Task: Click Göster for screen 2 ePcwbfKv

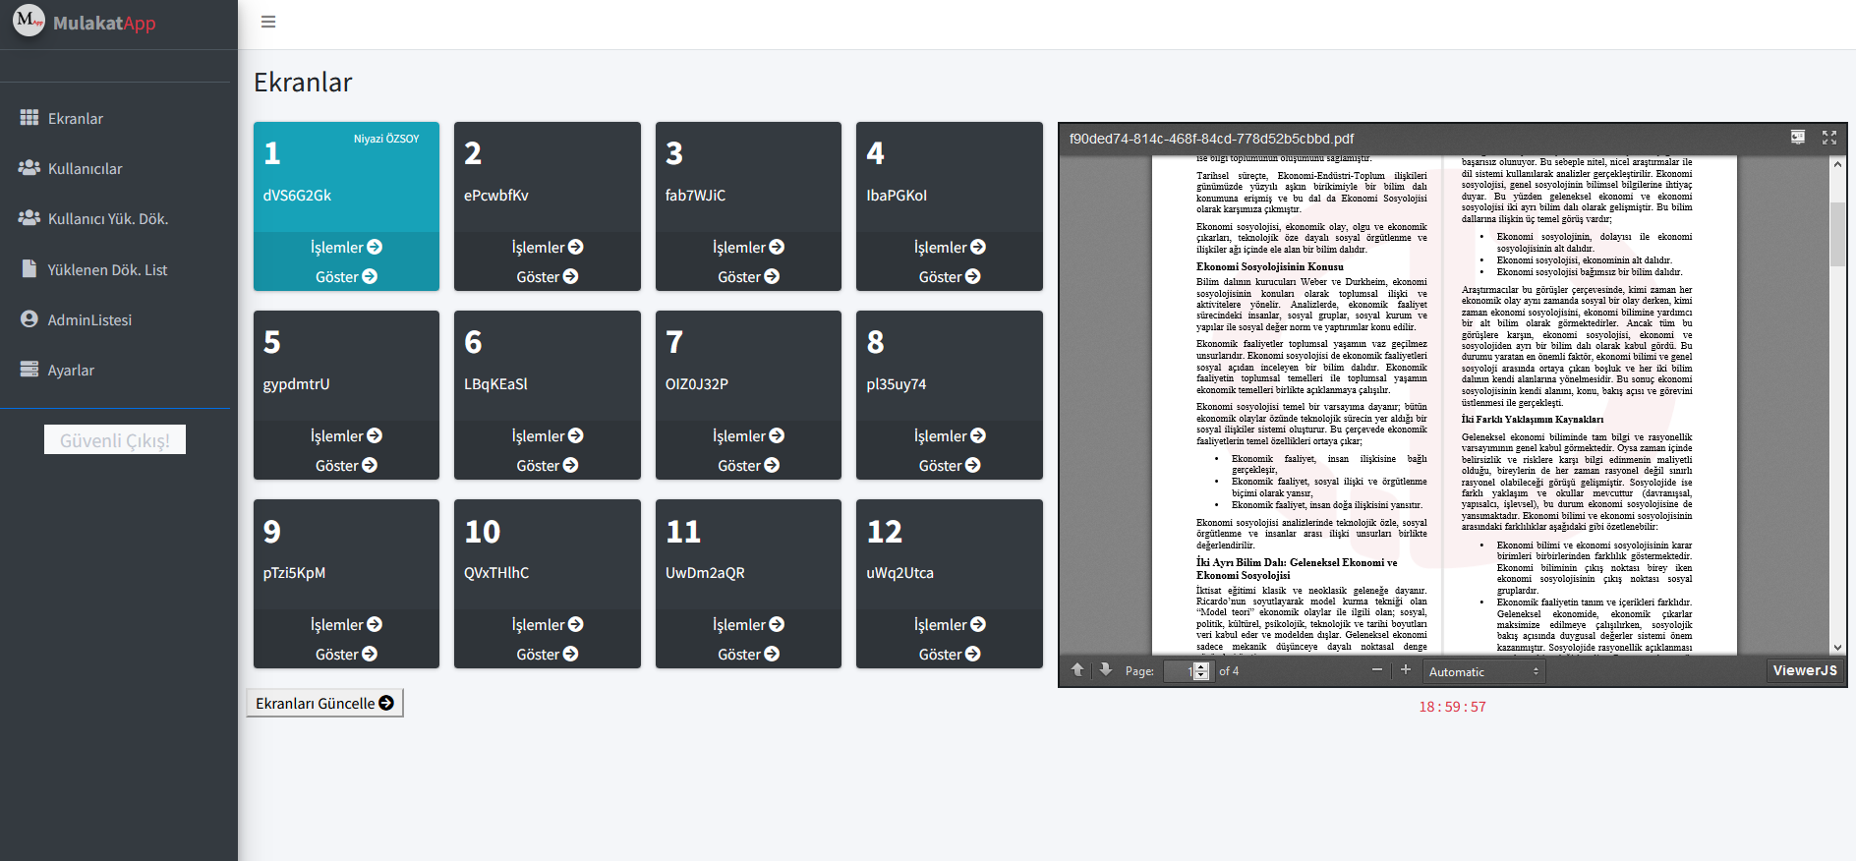Action: (548, 276)
